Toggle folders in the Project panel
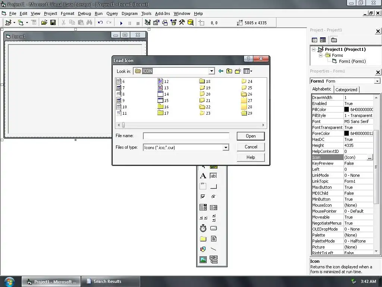Viewport: 382px width, 287px height. pyautogui.click(x=334, y=40)
